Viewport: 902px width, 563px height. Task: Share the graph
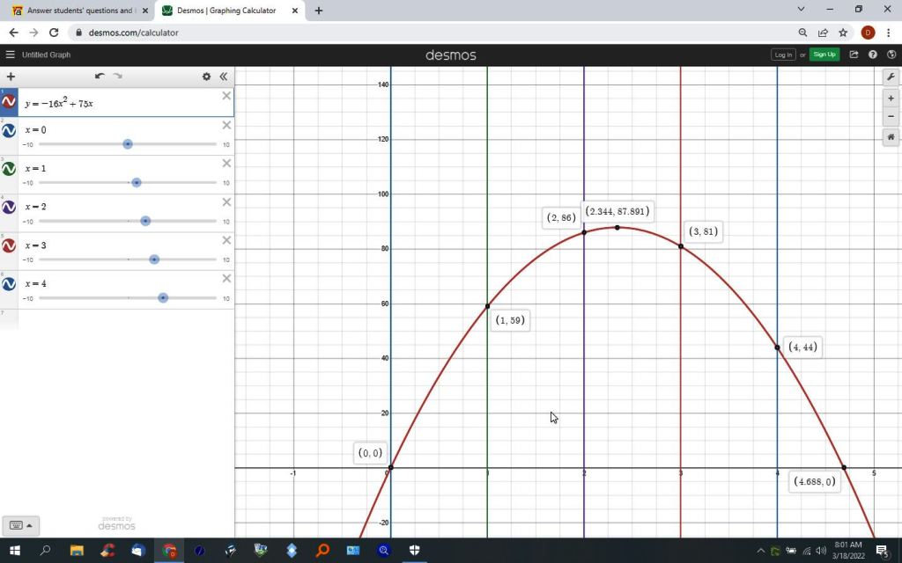point(854,55)
